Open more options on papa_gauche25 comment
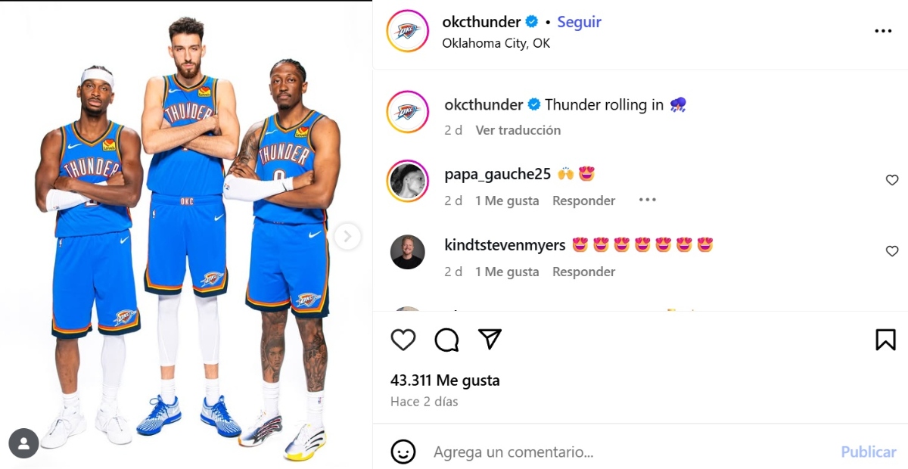Screen dimensions: 908x469 pyautogui.click(x=647, y=200)
